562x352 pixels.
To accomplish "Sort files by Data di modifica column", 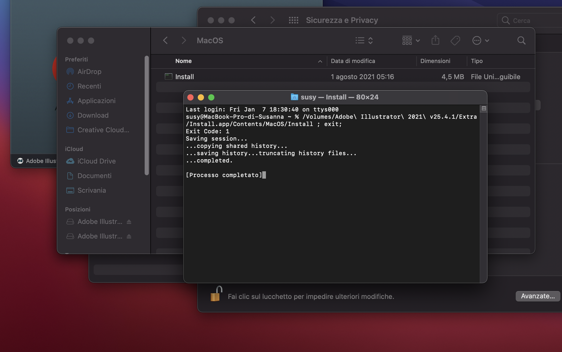I will tap(353, 61).
